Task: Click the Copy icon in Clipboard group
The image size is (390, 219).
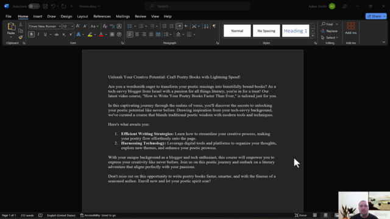Action: tap(21, 31)
